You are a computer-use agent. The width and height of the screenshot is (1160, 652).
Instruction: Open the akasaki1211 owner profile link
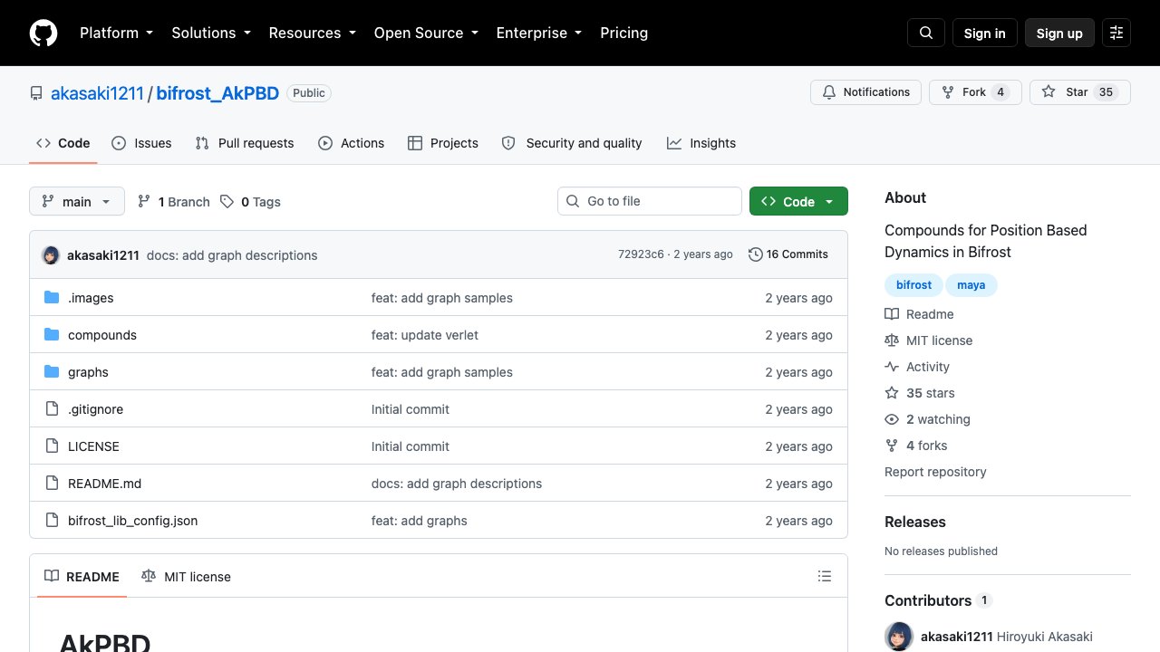pyautogui.click(x=97, y=93)
